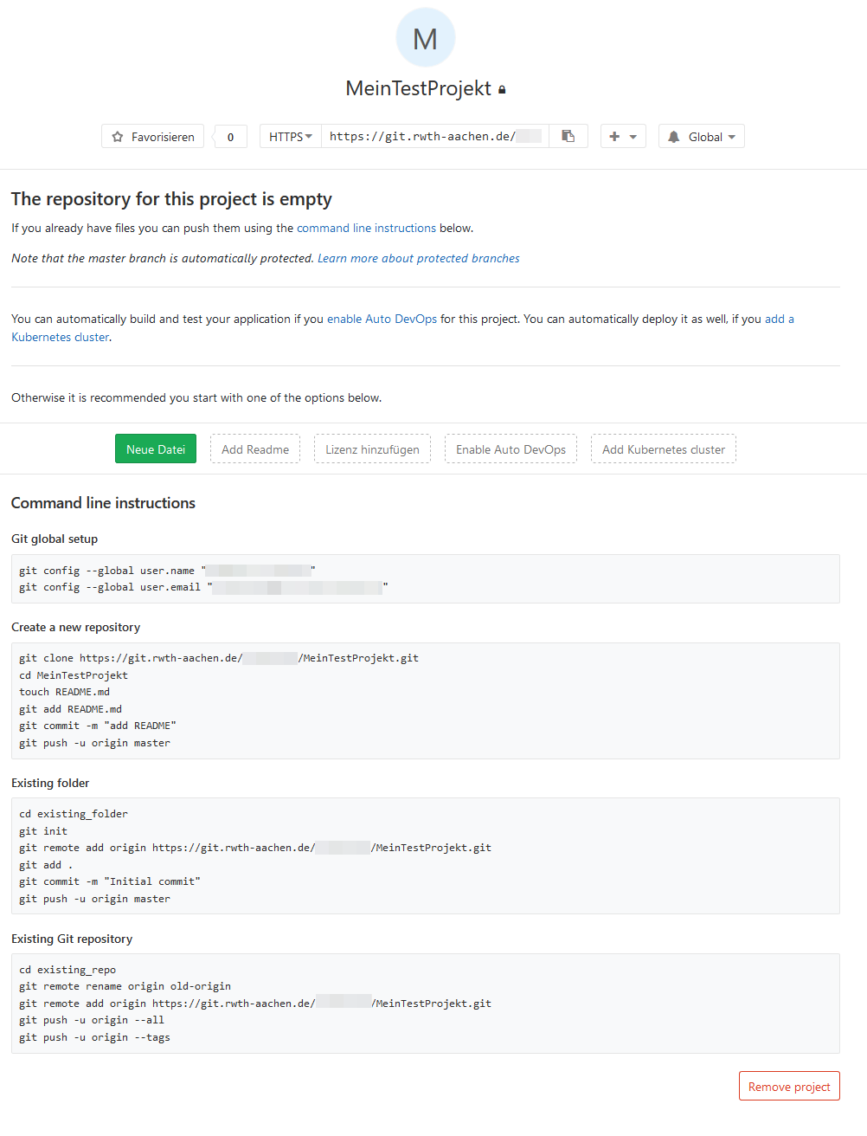Image resolution: width=867 pixels, height=1136 pixels.
Task: Open the Global notification bell dropdown
Action: click(x=702, y=137)
